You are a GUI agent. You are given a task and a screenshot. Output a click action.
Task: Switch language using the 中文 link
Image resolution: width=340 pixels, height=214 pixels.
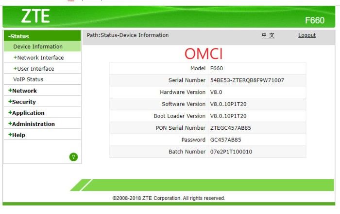(268, 35)
